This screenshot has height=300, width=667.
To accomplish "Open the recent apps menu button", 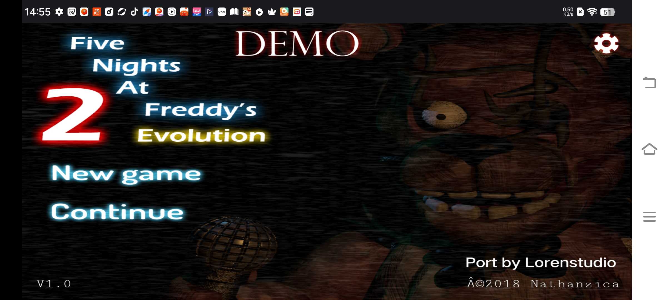I will (649, 217).
